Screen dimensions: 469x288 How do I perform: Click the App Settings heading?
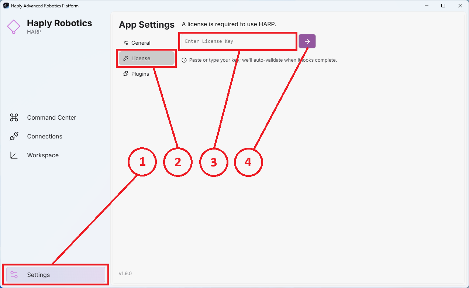tap(146, 25)
